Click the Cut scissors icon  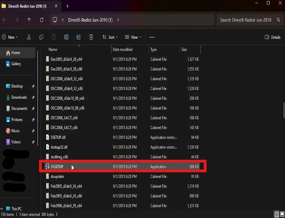click(x=29, y=37)
